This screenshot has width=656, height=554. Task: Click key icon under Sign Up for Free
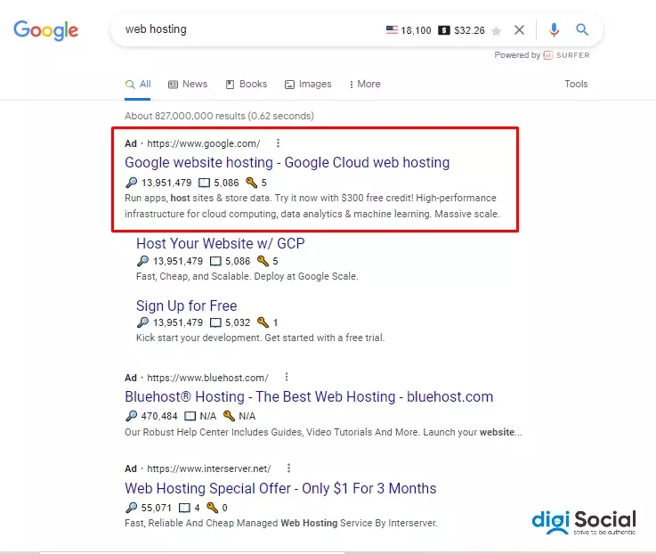coord(263,322)
